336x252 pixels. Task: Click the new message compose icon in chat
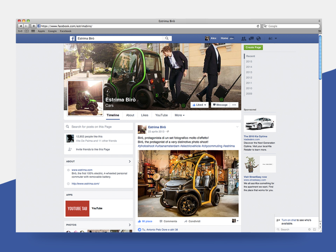point(315,229)
